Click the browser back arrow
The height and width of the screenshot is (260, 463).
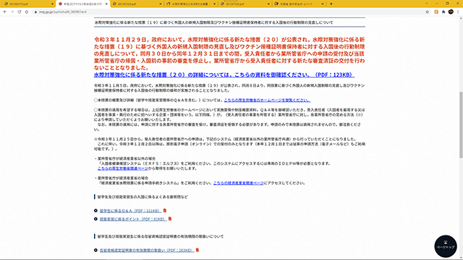point(5,12)
